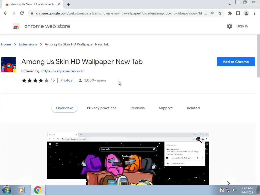This screenshot has height=195, width=260.
Task: Switch to the Privacy practices tab
Action: point(102,108)
